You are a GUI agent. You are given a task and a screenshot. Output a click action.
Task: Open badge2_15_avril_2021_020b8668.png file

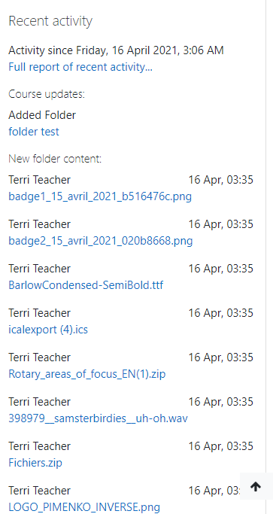click(x=101, y=241)
